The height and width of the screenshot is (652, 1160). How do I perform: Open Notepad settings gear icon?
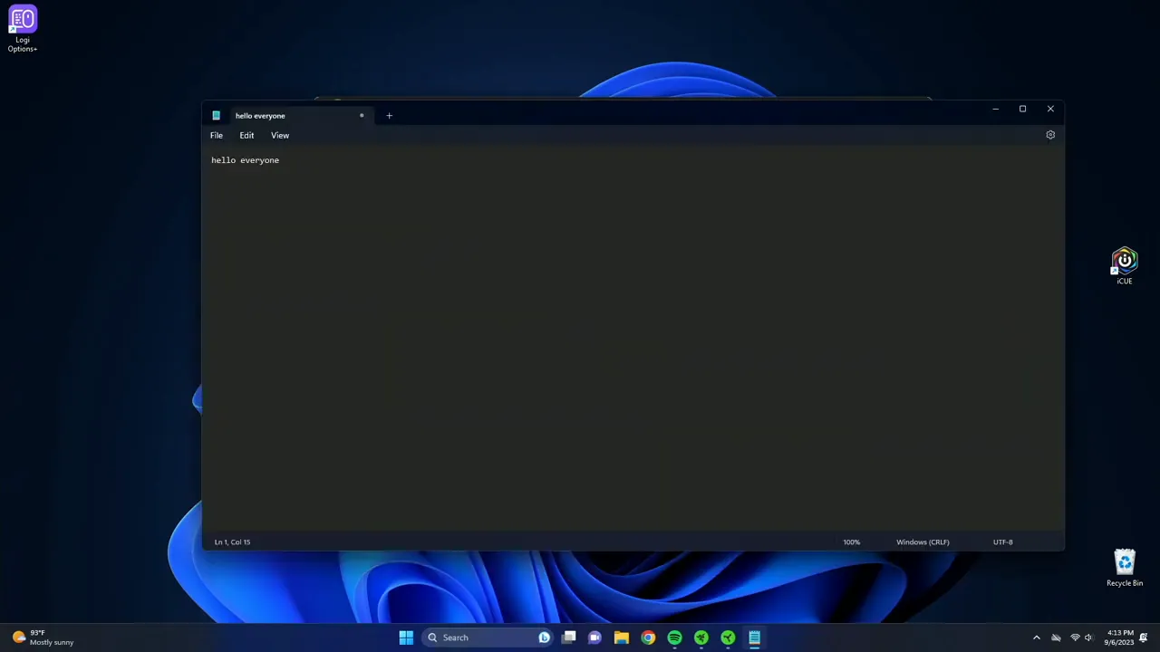point(1050,135)
